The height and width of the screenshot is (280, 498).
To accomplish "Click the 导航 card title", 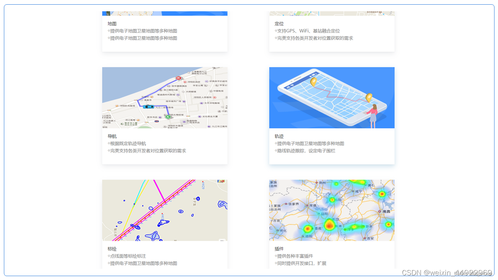I will click(112, 136).
